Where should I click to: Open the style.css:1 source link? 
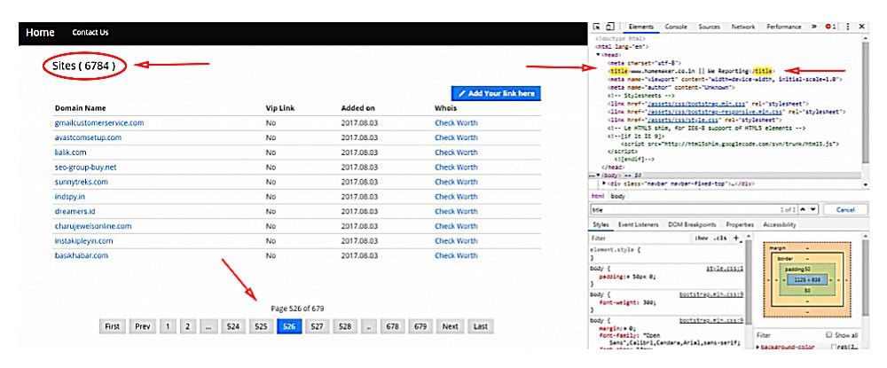click(x=725, y=269)
